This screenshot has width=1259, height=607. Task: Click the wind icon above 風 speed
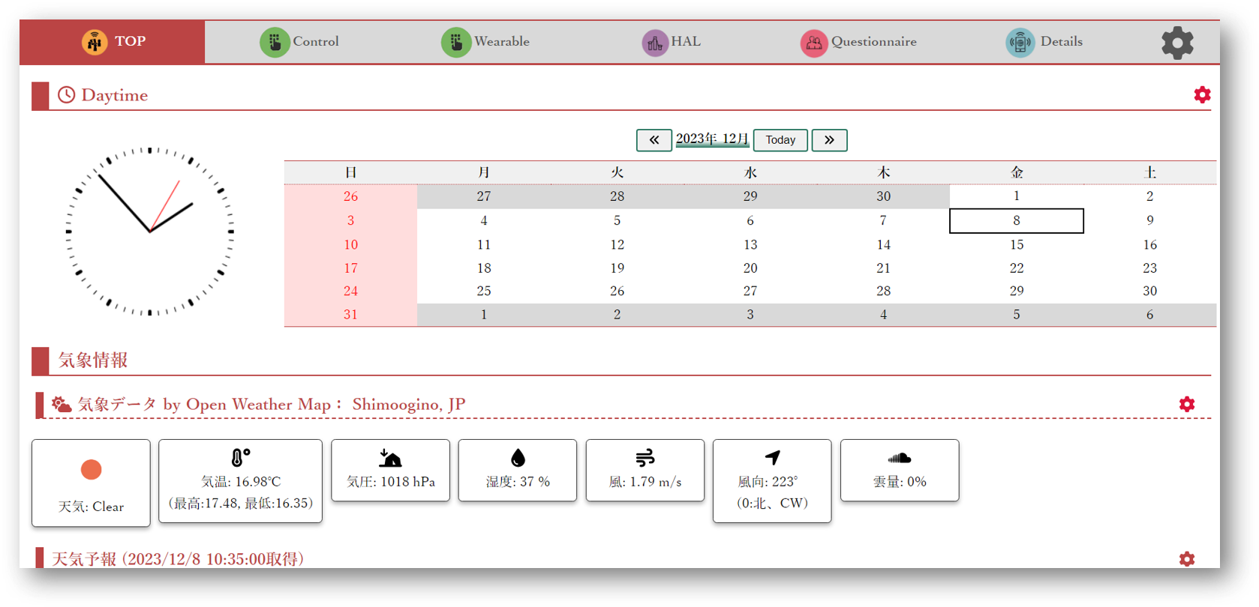645,458
